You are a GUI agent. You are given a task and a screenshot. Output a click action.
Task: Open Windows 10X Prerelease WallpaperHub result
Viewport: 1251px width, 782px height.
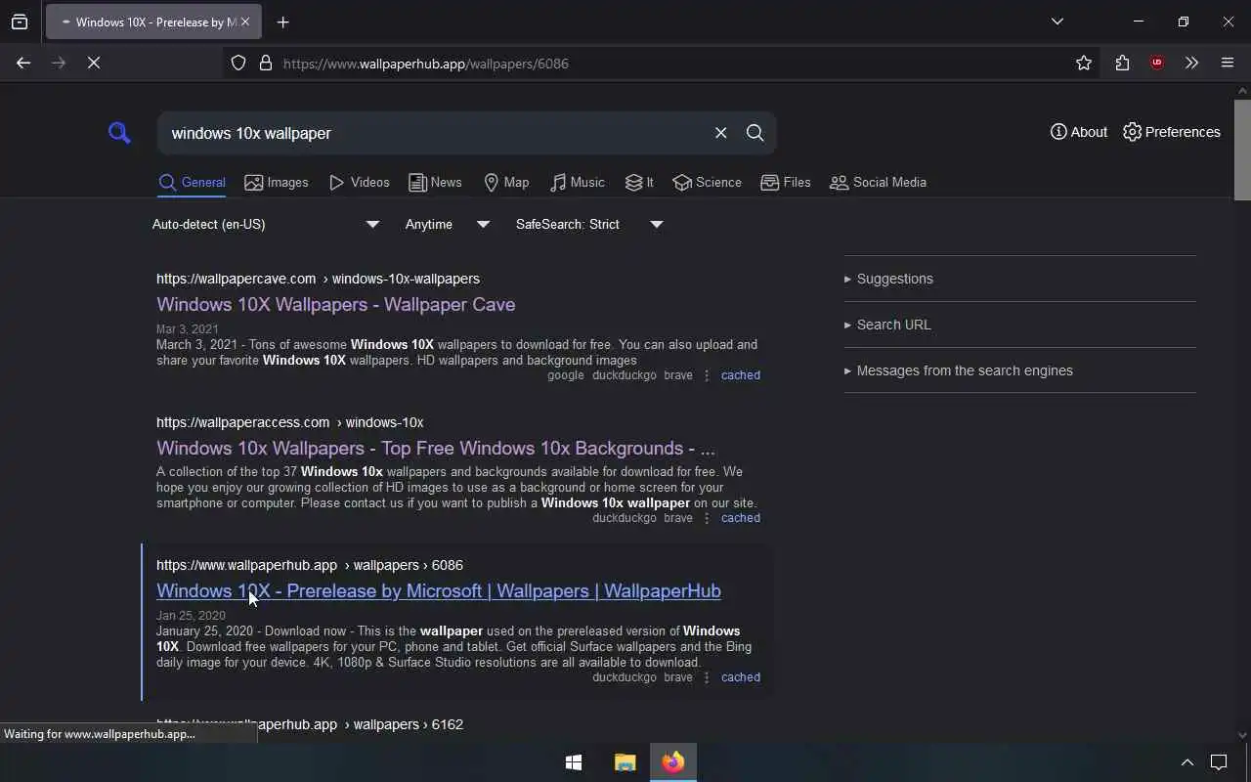439,590
